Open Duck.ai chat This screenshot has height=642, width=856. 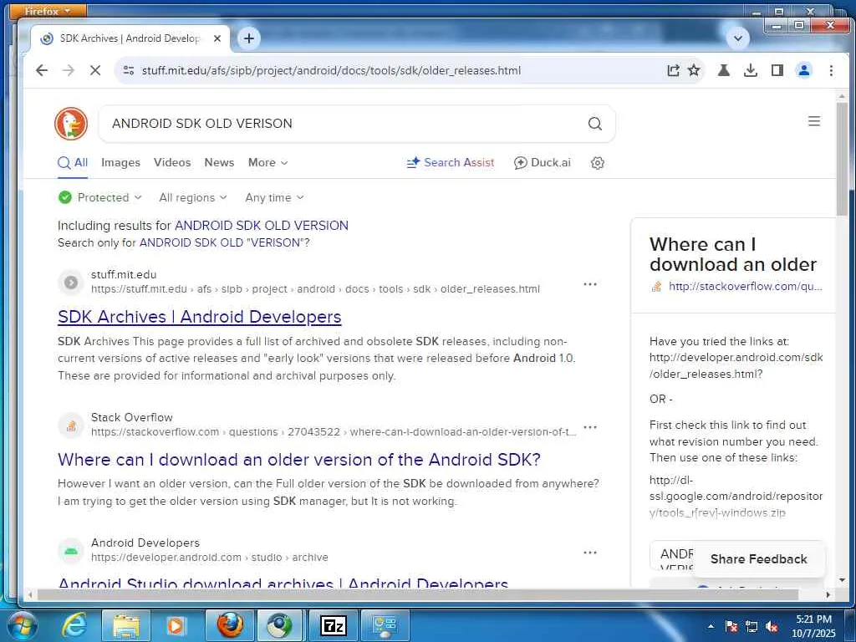(542, 163)
